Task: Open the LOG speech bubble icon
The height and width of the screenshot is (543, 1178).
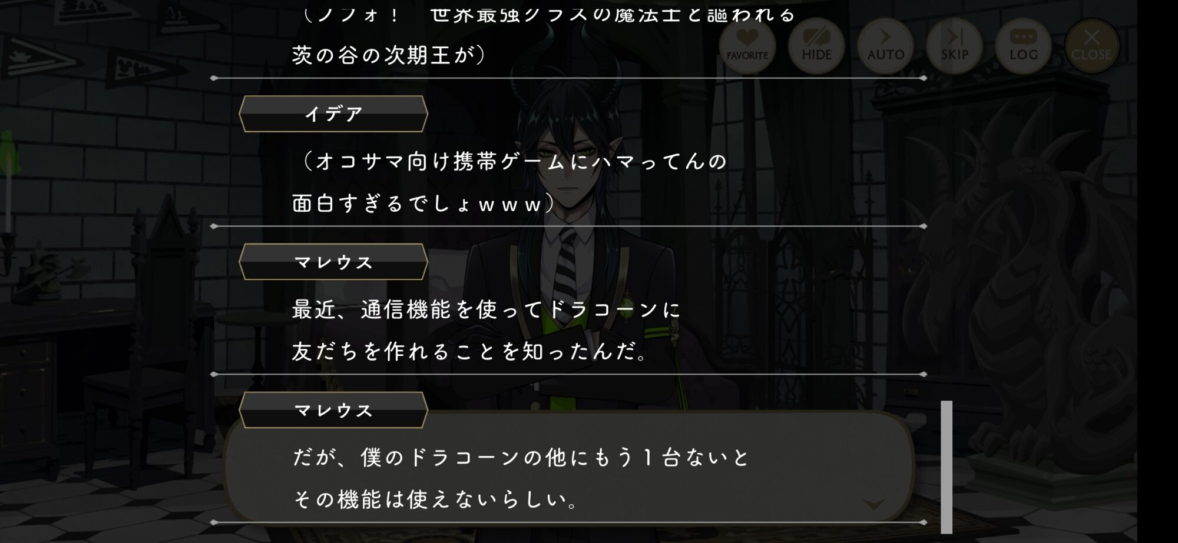Action: 1023,45
